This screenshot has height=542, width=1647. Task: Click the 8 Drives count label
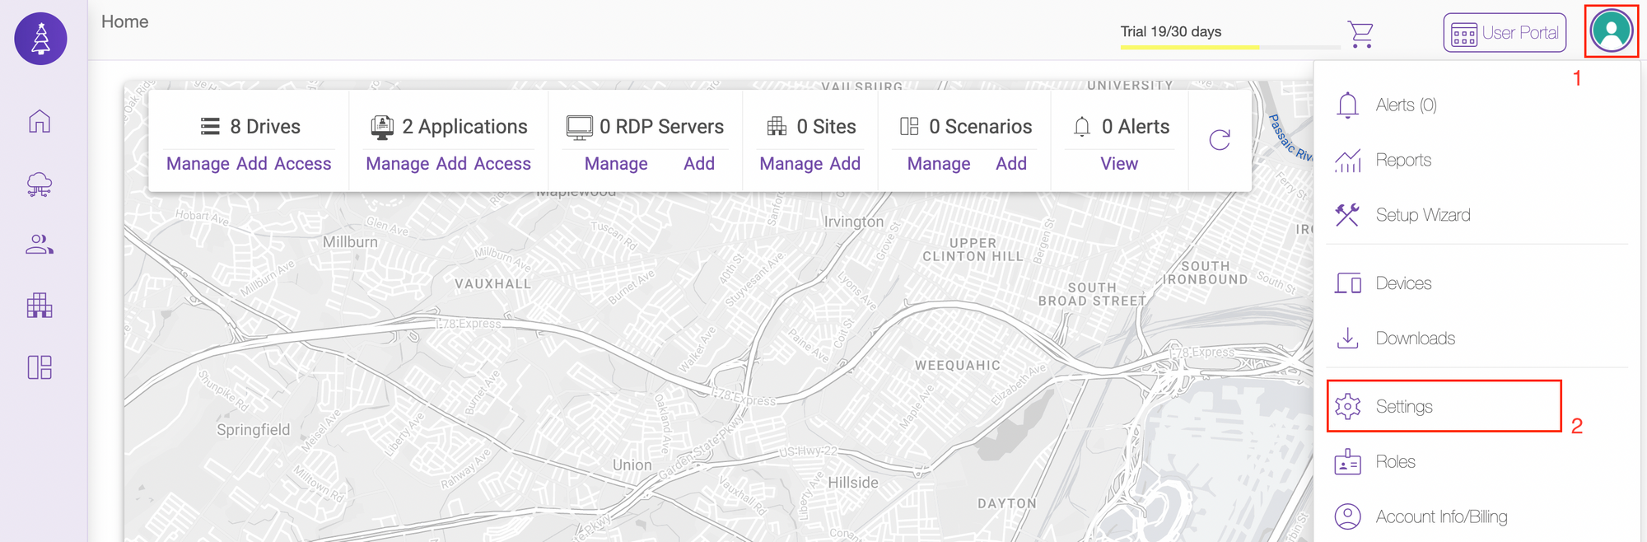265,126
